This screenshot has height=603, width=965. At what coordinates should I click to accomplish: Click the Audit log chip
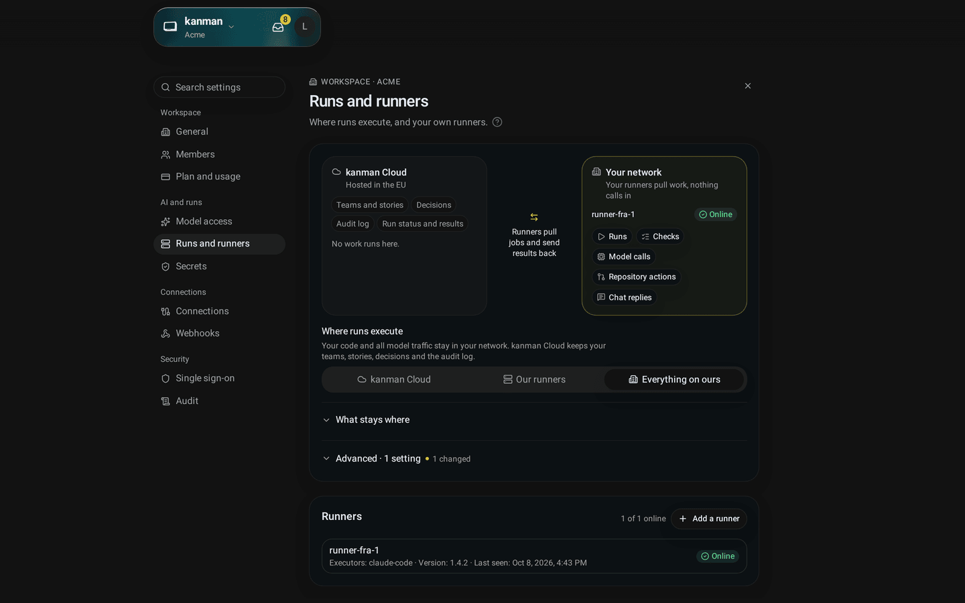[x=352, y=224]
